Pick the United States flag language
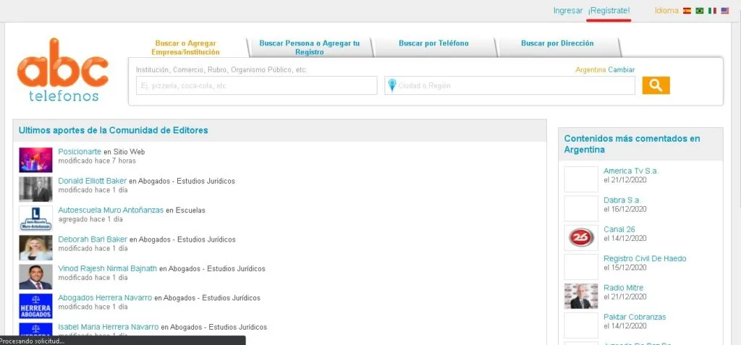 pos(725,11)
